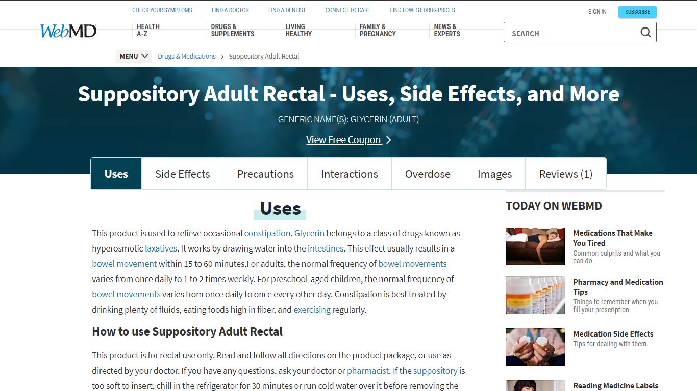Open Health A-Z menu
Screen dimensions: 697x391
(148, 30)
